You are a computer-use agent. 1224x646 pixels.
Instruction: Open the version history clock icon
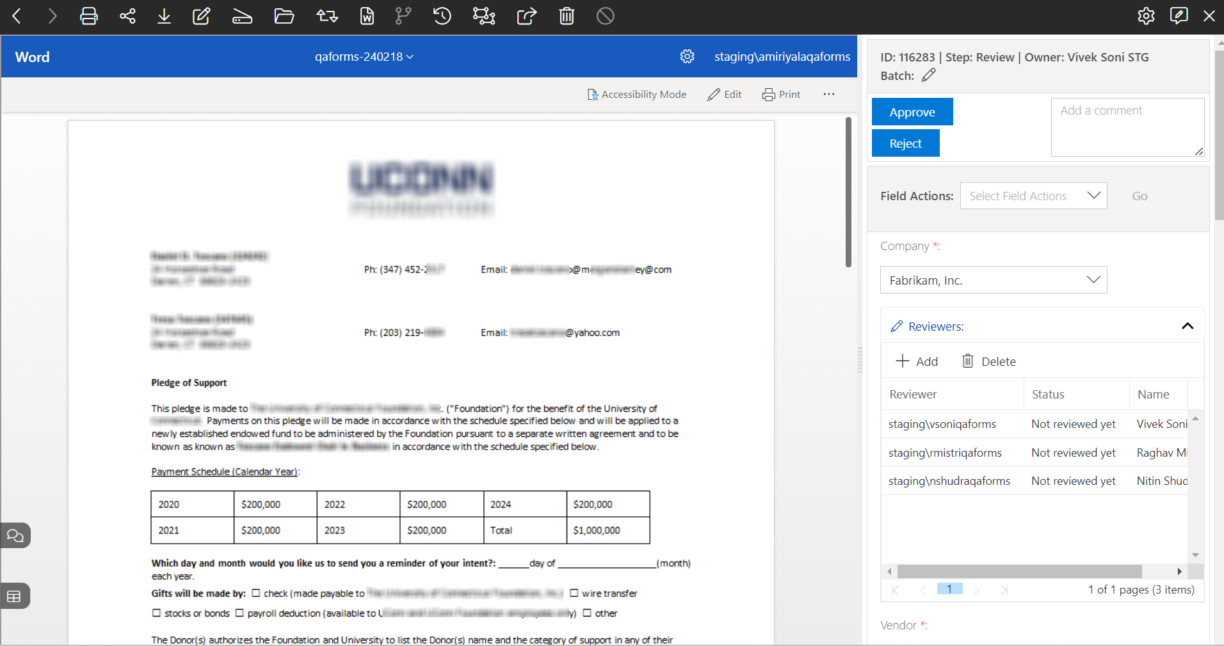pyautogui.click(x=442, y=16)
